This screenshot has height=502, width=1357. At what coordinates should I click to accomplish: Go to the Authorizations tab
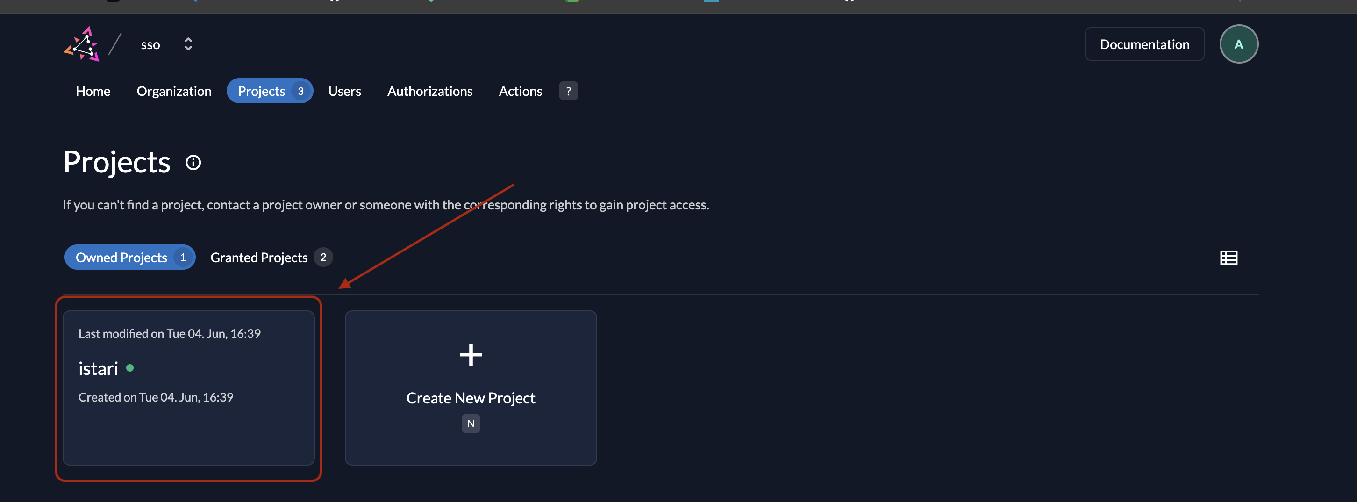(430, 91)
